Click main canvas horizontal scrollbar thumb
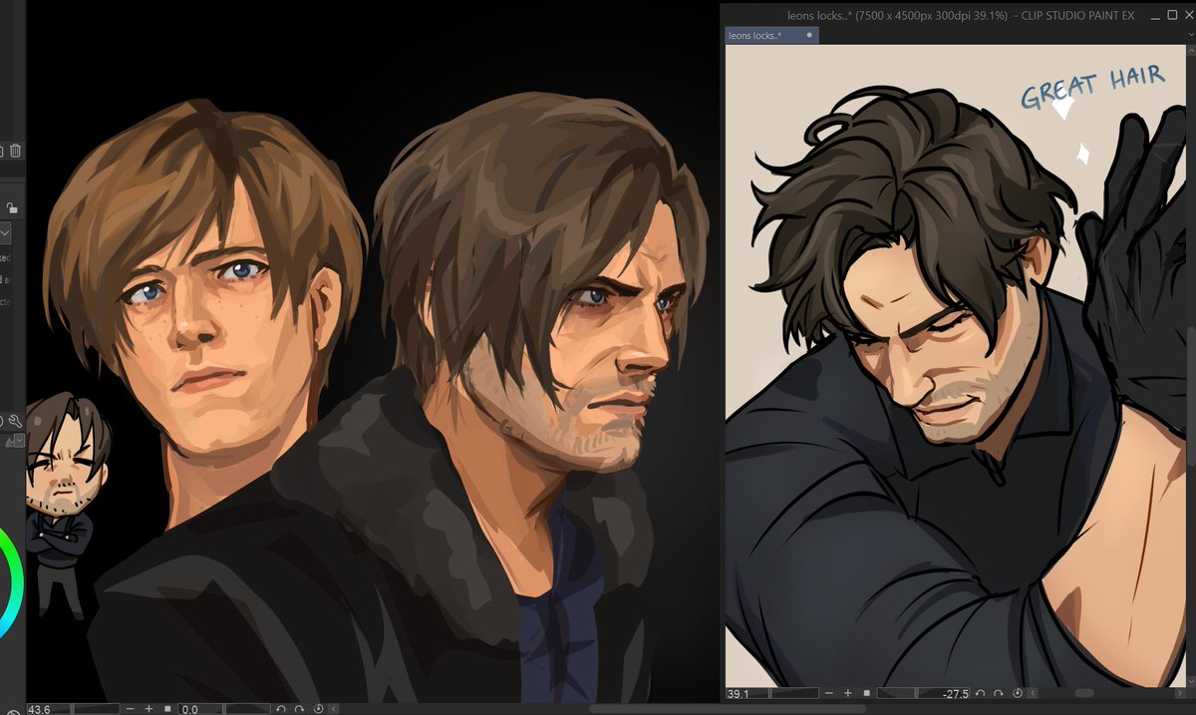Viewport: 1196px width, 715px height. [x=727, y=709]
